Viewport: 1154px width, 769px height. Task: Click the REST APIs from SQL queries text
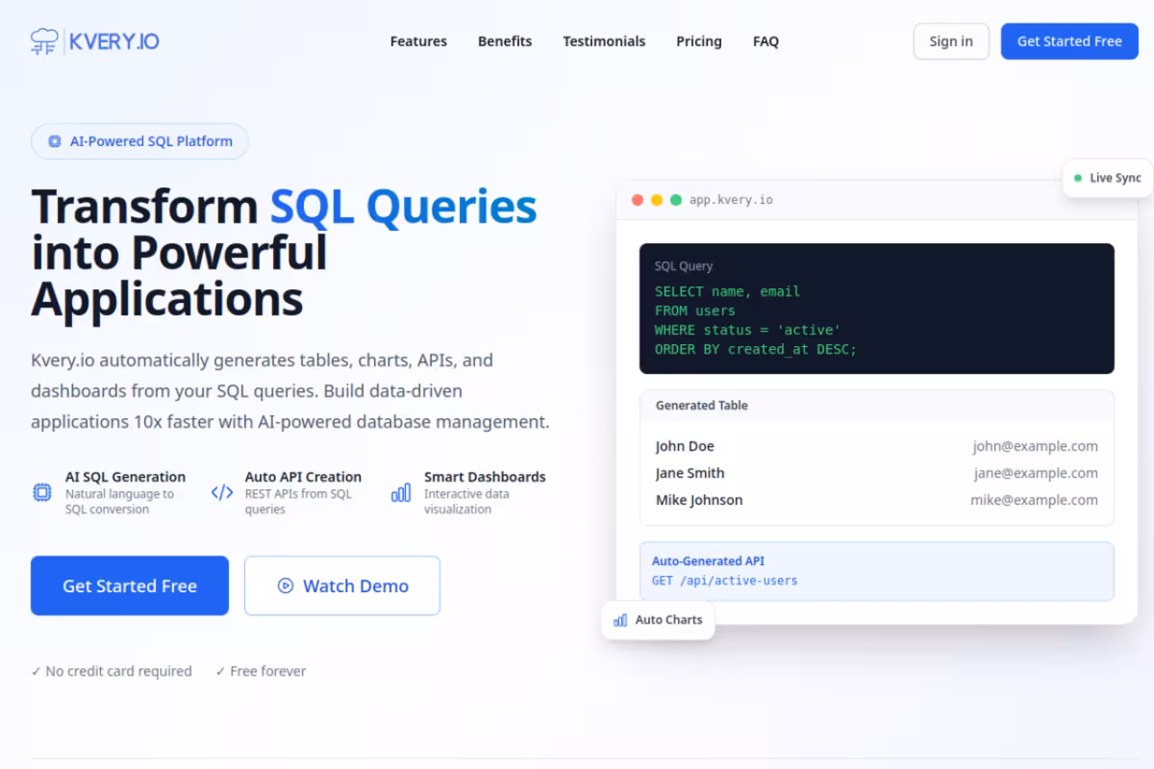click(298, 502)
